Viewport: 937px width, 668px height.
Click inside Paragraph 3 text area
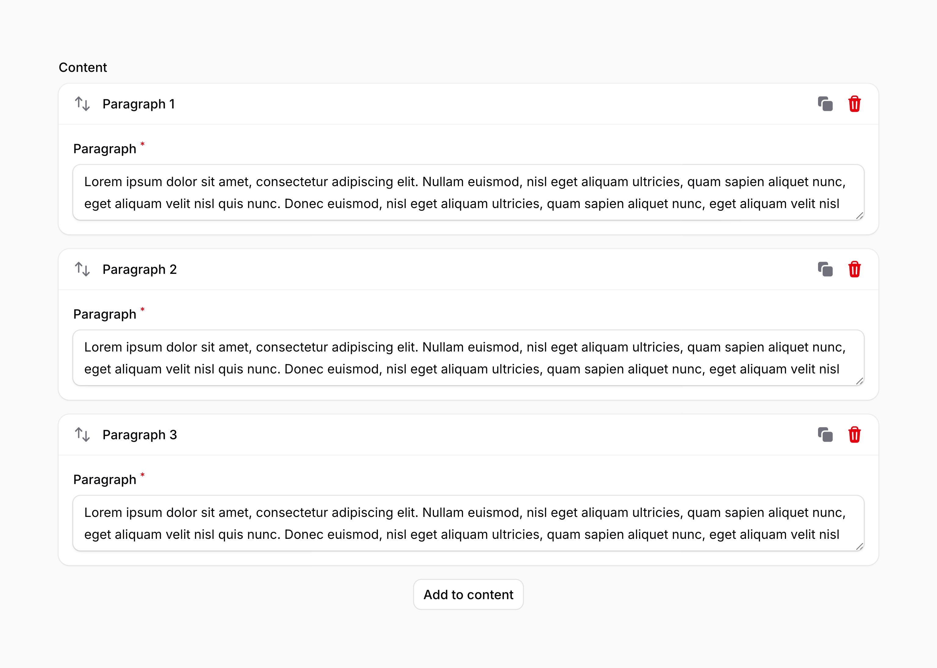click(x=468, y=523)
